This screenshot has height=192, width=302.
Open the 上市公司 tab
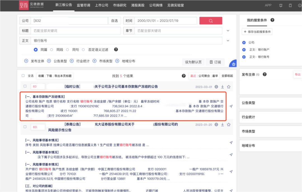click(102, 5)
